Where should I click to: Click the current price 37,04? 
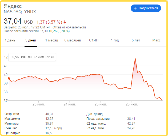tap(13, 21)
